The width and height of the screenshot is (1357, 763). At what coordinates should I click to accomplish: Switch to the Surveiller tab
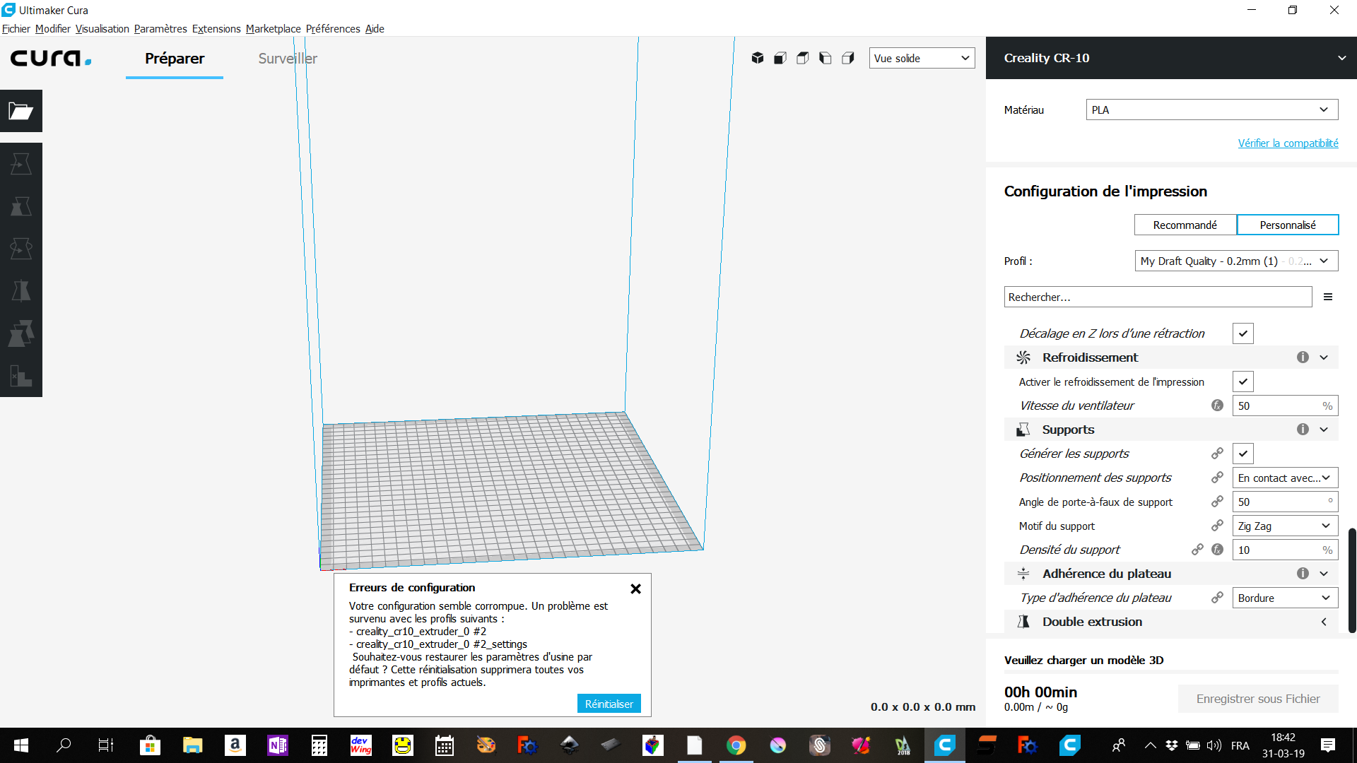click(288, 59)
